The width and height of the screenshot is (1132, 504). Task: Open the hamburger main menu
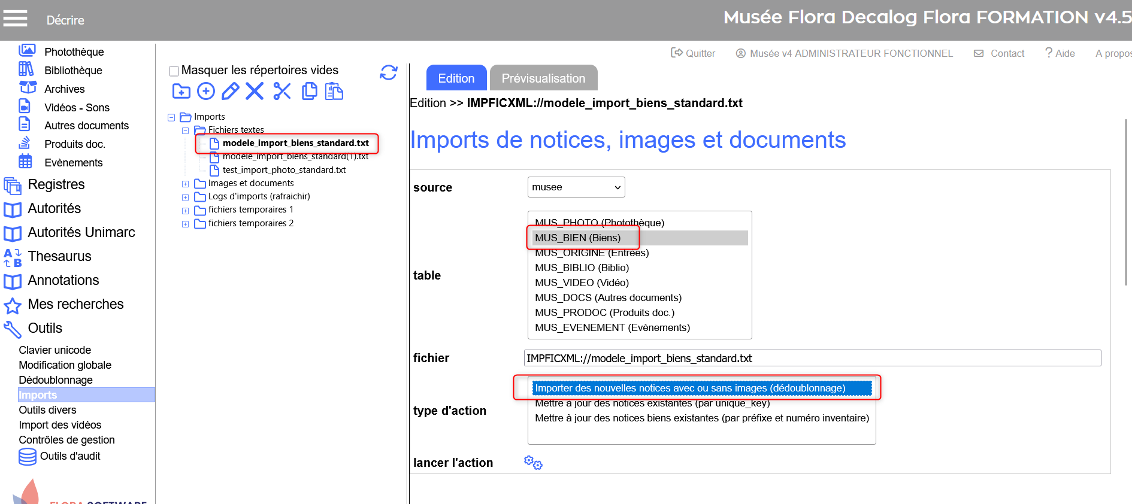pyautogui.click(x=15, y=19)
